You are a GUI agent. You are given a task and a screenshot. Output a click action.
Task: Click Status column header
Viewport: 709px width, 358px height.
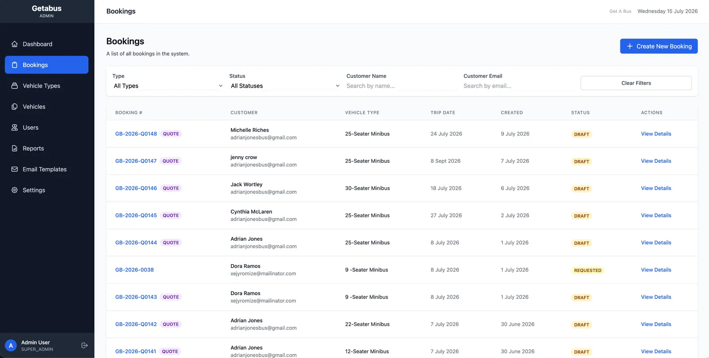(x=580, y=113)
